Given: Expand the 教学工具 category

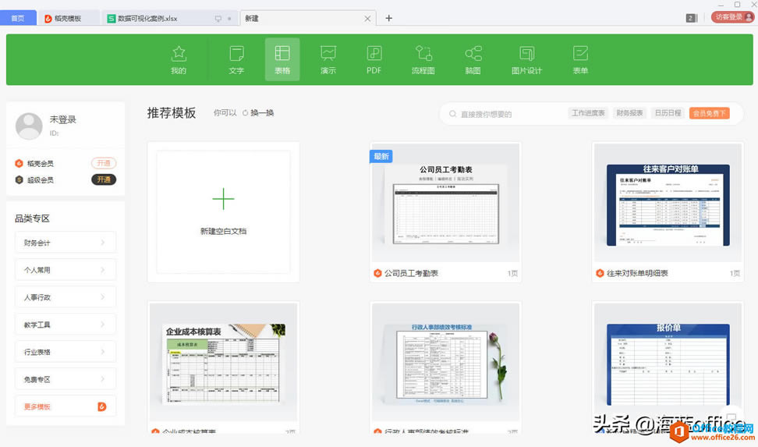Looking at the screenshot, I should 66,324.
